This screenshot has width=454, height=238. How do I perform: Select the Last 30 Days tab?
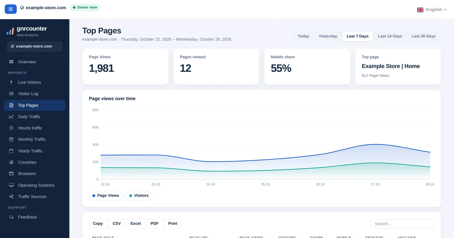[x=423, y=36]
